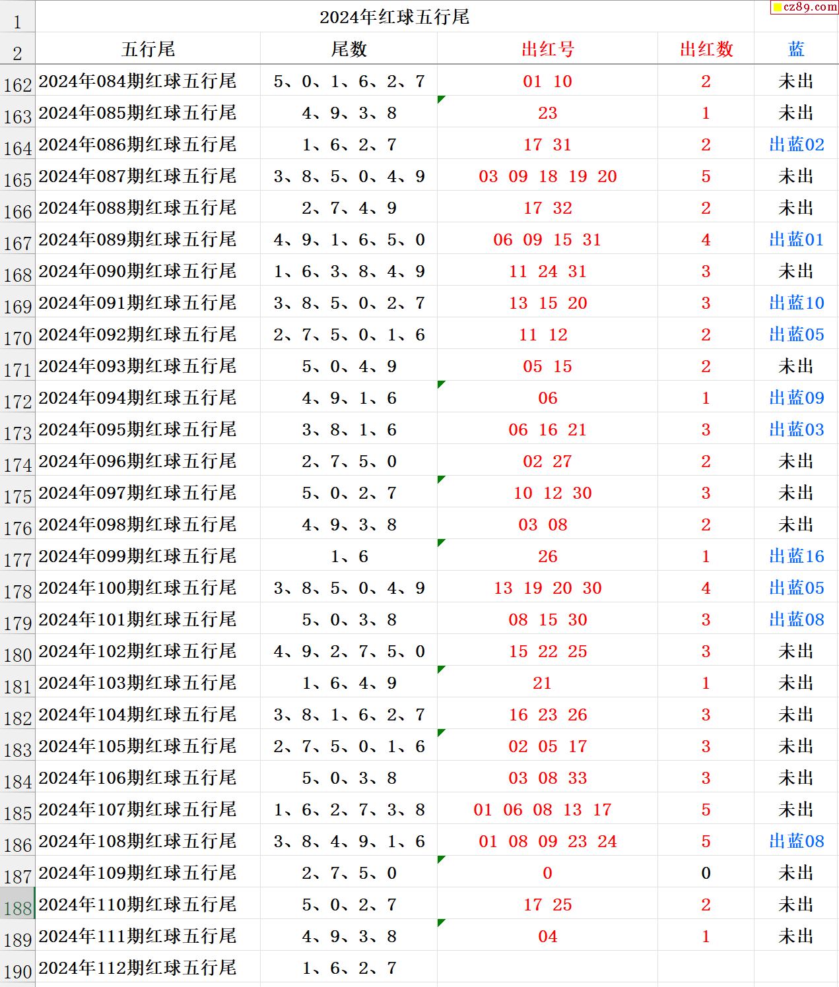Select blue cell 出蓝10

(796, 302)
